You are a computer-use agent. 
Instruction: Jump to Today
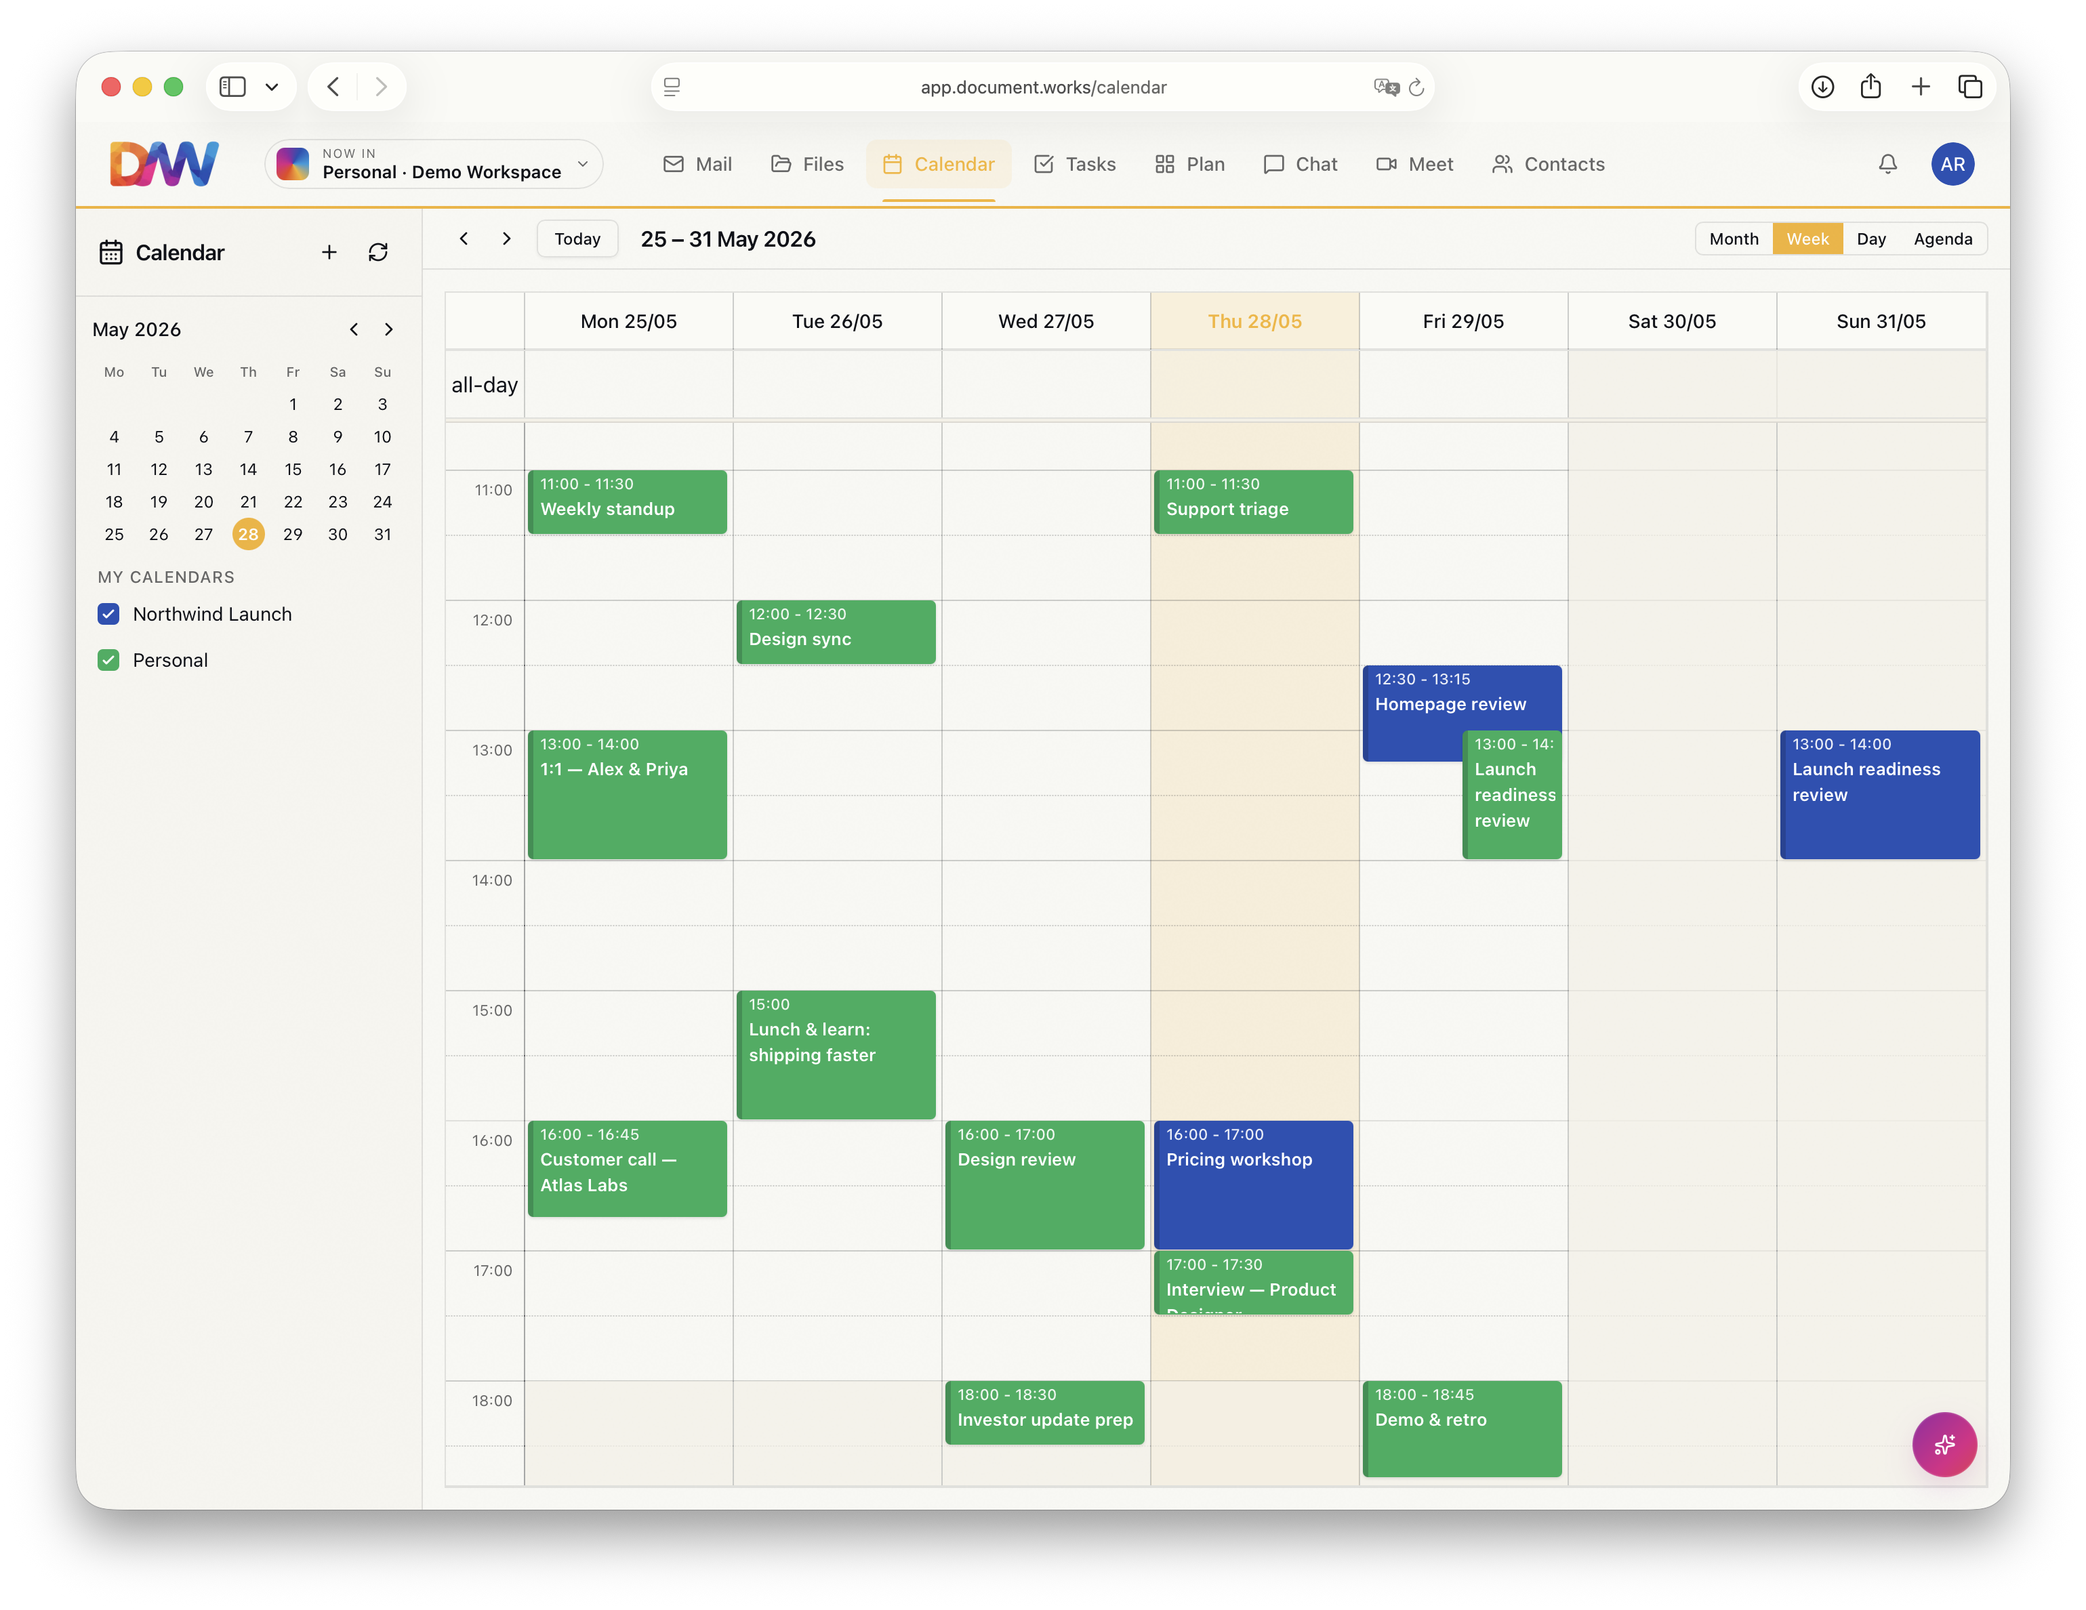pyautogui.click(x=578, y=239)
